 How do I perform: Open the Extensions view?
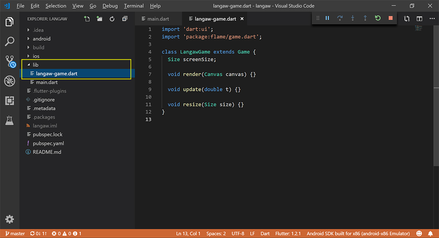coord(9,101)
